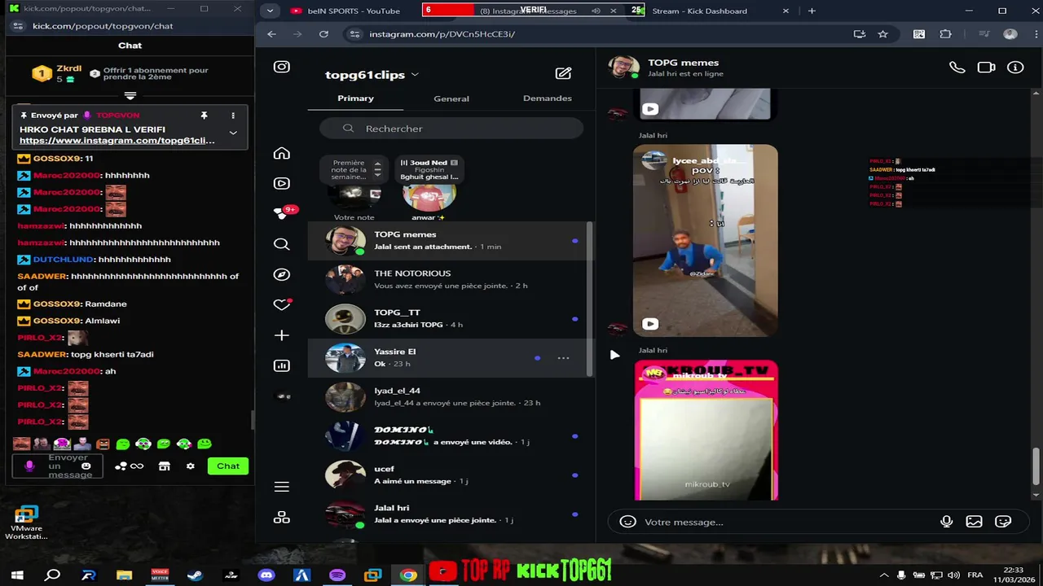Mute the Instagram tab audio icon

coord(596,11)
